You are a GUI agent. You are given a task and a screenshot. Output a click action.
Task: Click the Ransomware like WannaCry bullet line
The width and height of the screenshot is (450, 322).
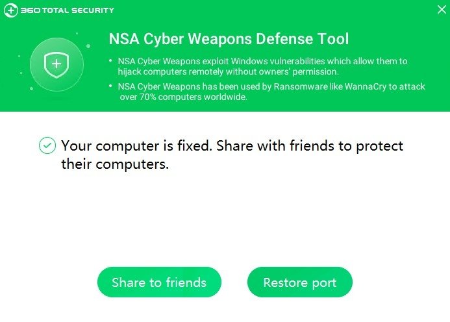click(271, 86)
